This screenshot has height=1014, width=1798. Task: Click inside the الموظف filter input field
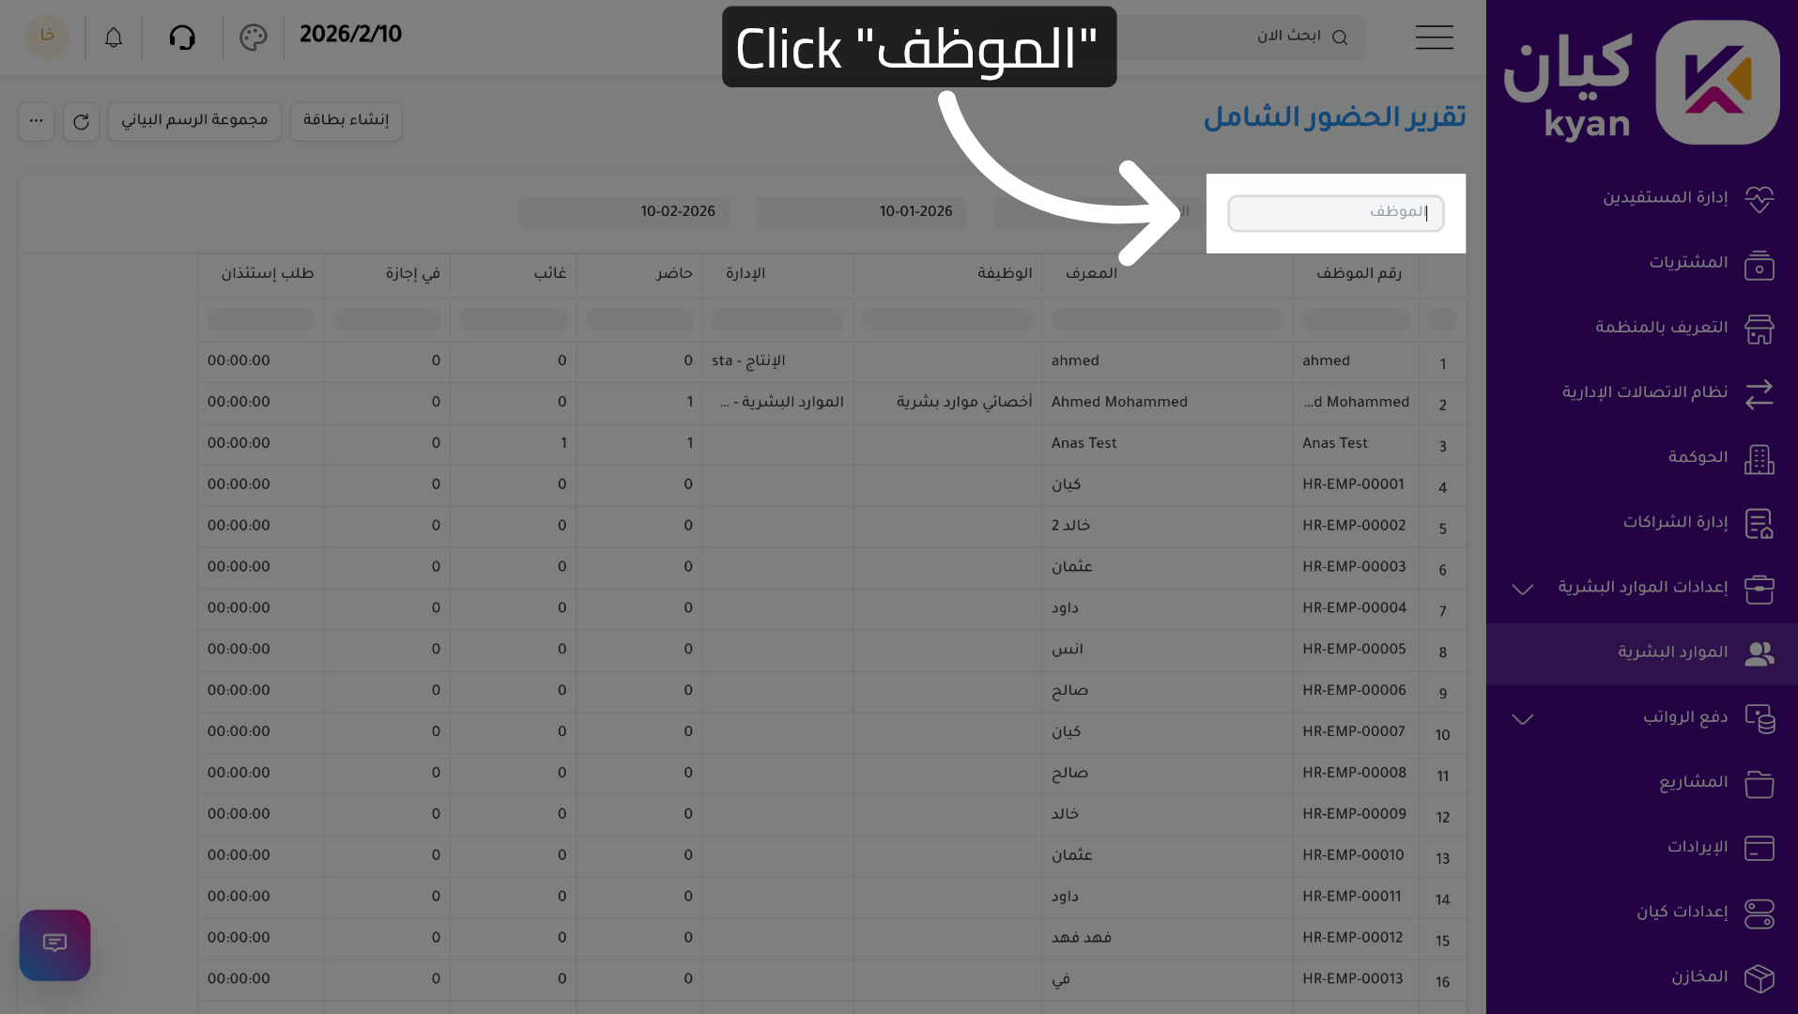[1335, 213]
